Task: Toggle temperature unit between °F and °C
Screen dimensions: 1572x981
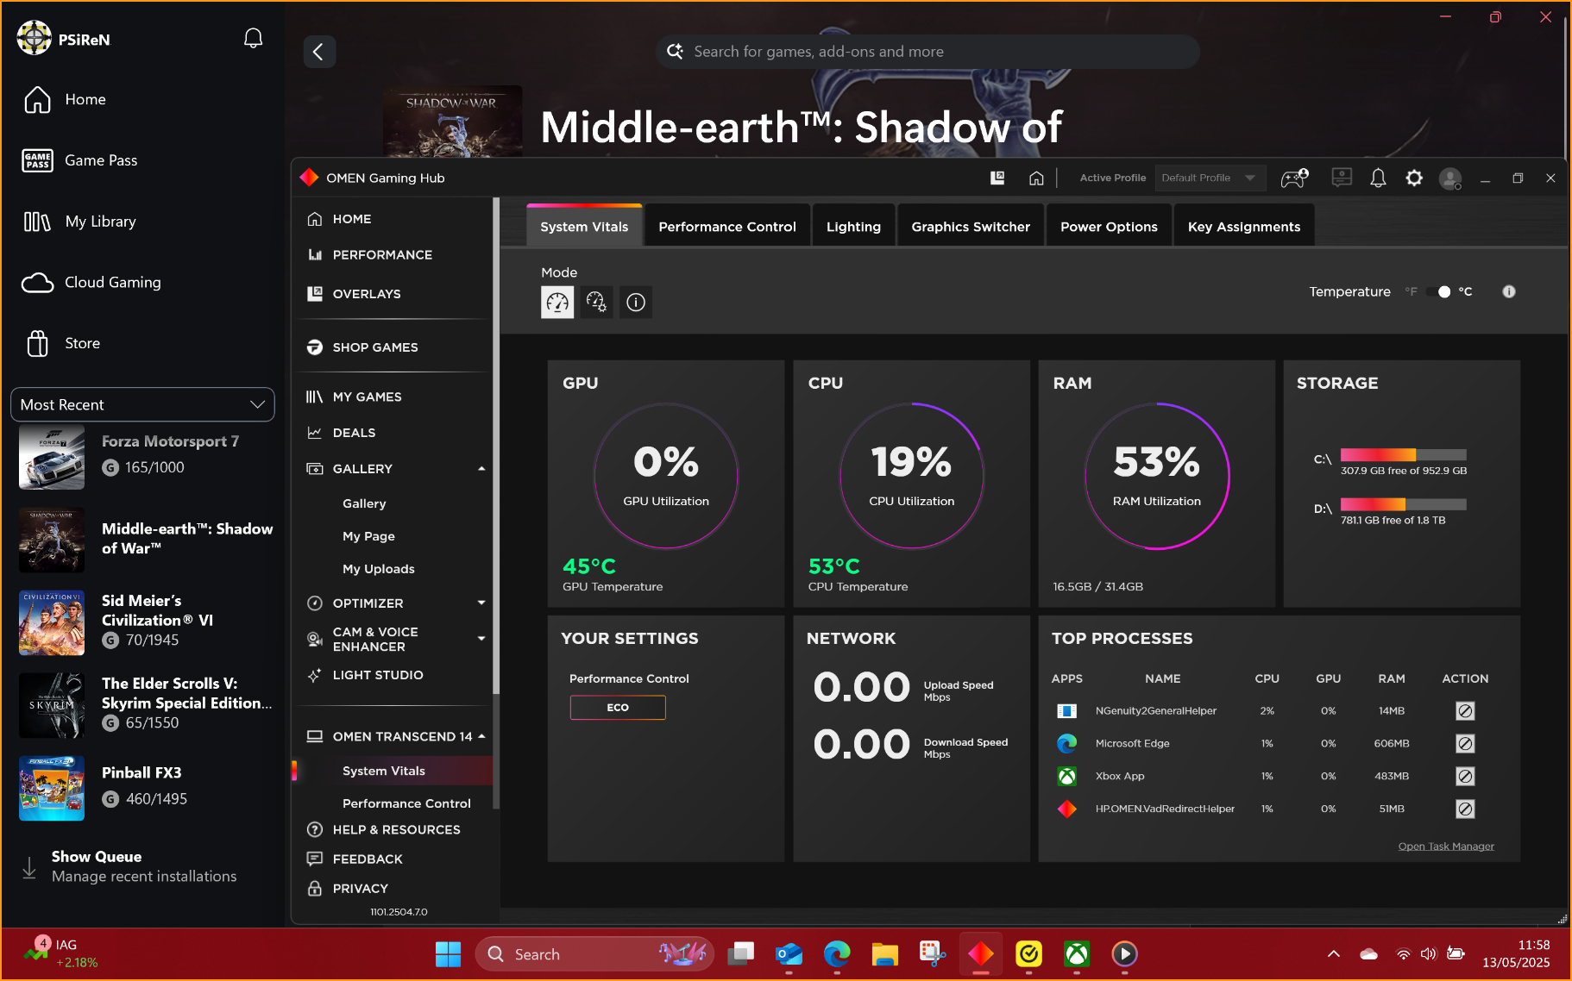Action: click(x=1439, y=291)
